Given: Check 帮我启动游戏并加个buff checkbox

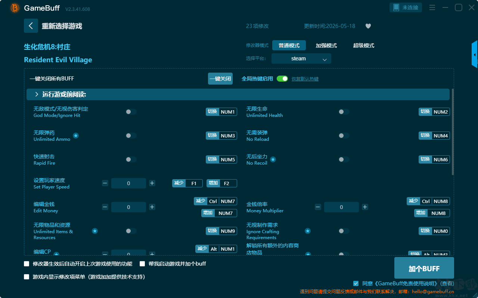Looking at the screenshot, I should coord(142,264).
